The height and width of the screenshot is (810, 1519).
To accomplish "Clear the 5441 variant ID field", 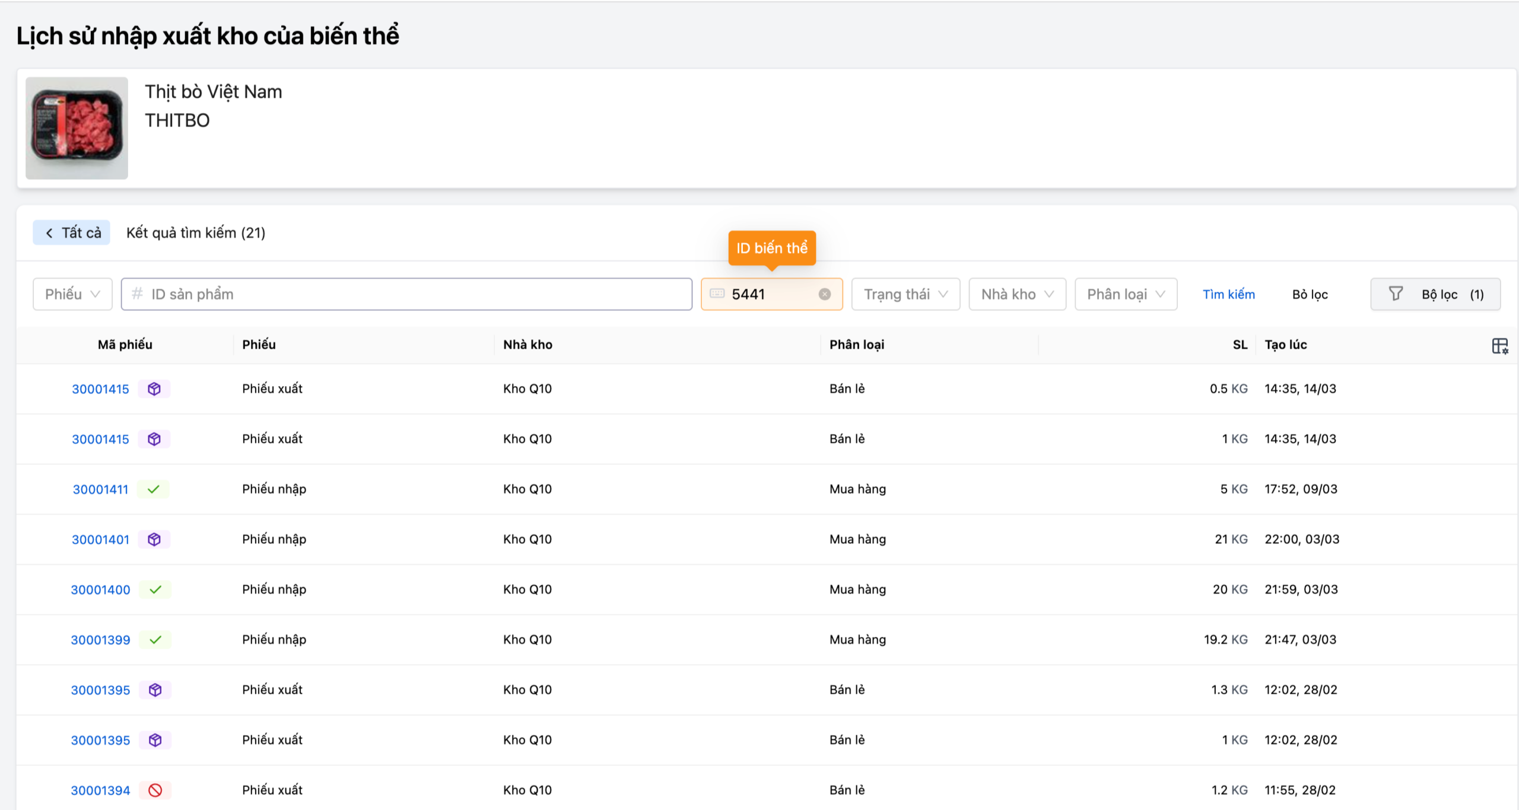I will click(824, 294).
